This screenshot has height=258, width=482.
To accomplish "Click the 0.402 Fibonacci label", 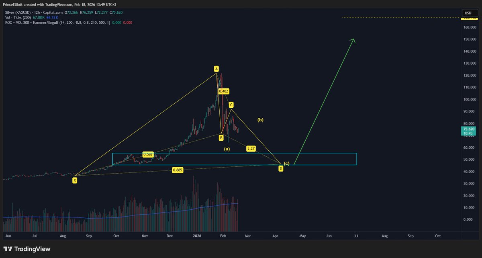I will pos(223,91).
